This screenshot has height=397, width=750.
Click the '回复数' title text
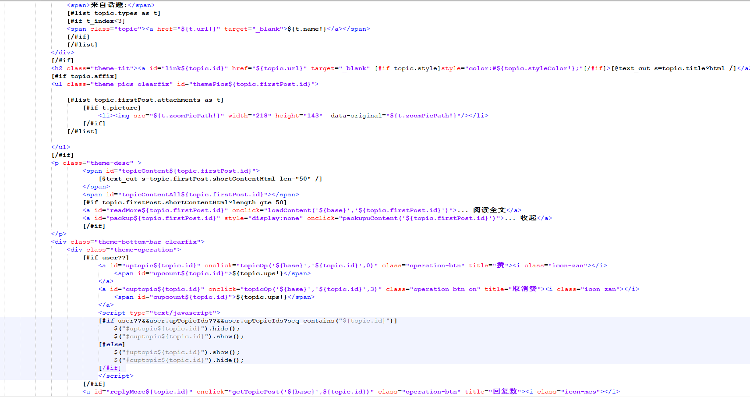505,392
